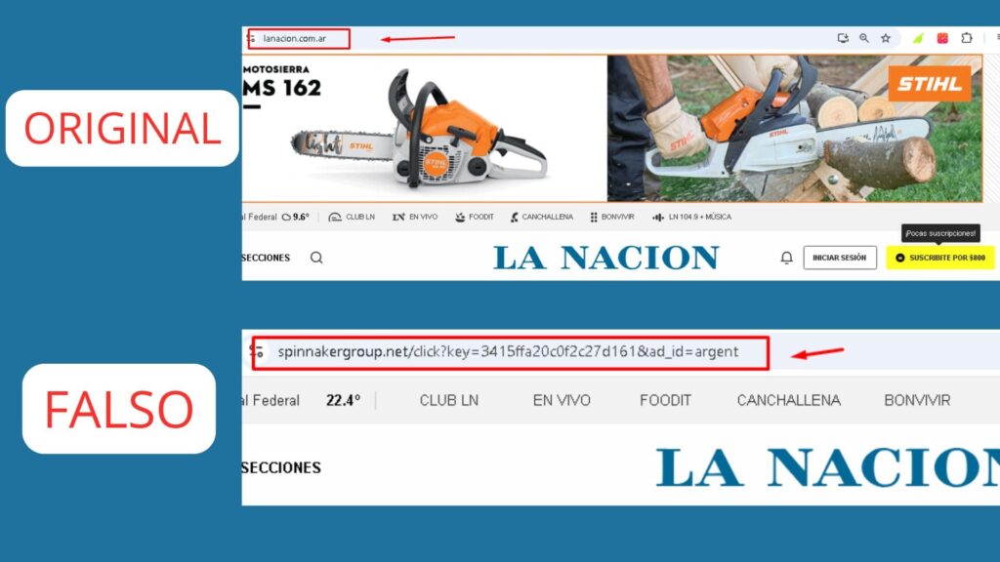Click the chainsaw cutting log photo
Viewport: 1000px width, 562px height.
point(795,128)
